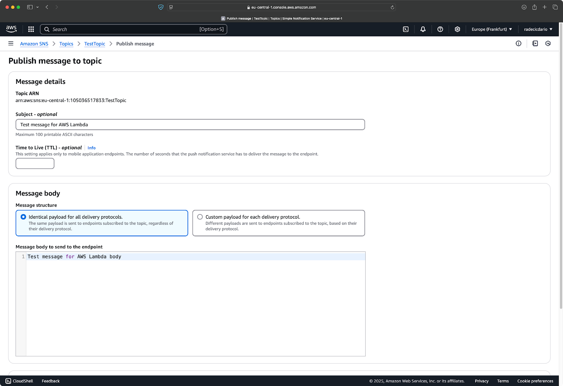Click the 'Publish message' breadcrumb text
The image size is (563, 386).
(135, 44)
